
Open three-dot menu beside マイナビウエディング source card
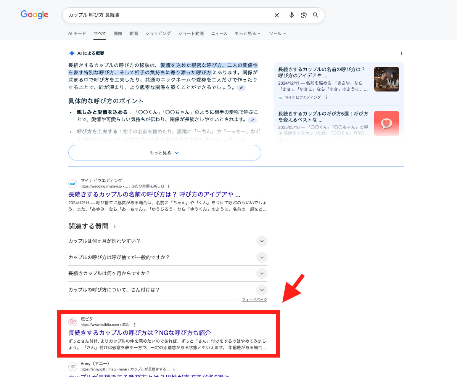tap(326, 97)
